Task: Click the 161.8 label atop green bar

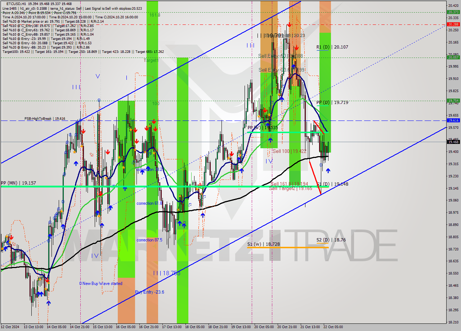Action: pos(155,15)
